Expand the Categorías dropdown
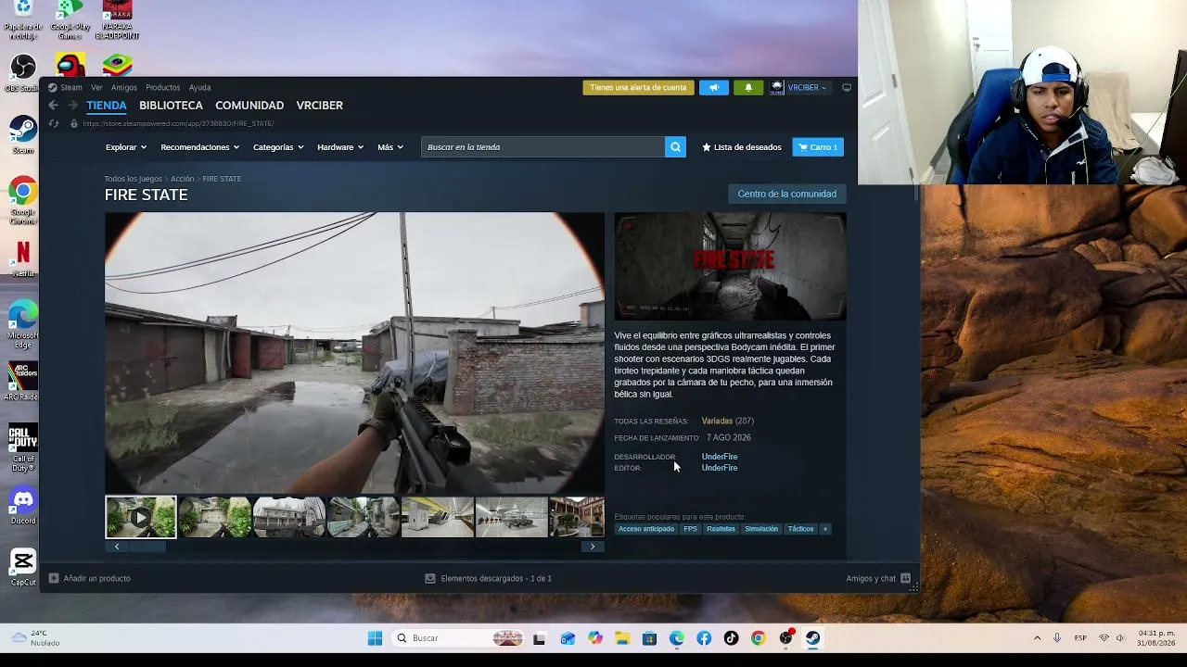The width and height of the screenshot is (1187, 667). pyautogui.click(x=278, y=147)
